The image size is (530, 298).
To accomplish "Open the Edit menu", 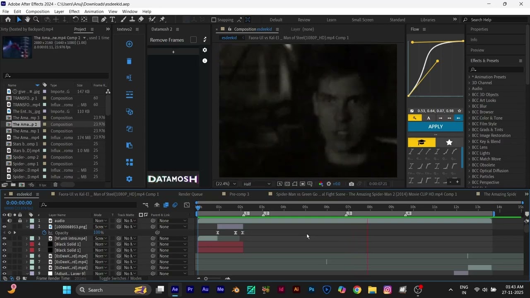I will tap(17, 12).
